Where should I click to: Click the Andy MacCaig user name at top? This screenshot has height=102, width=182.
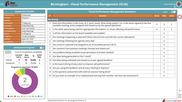(x=170, y=4)
